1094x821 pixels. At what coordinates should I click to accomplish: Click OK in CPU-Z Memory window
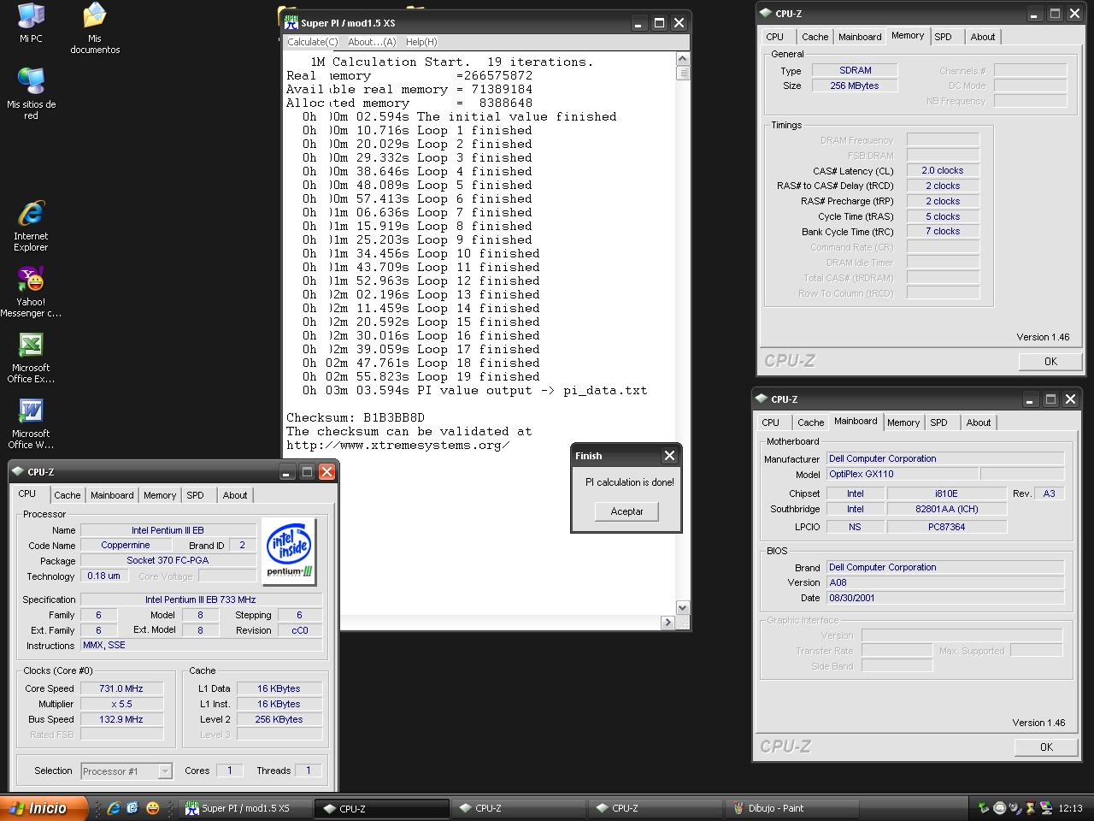coord(1050,361)
